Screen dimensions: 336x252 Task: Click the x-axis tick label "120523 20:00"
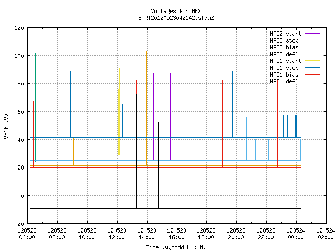pos(236,234)
